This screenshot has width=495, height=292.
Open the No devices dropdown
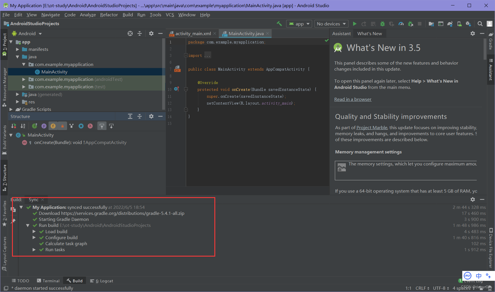[x=331, y=24]
